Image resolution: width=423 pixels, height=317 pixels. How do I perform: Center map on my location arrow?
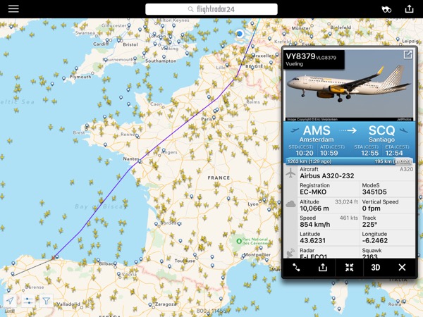(10, 301)
